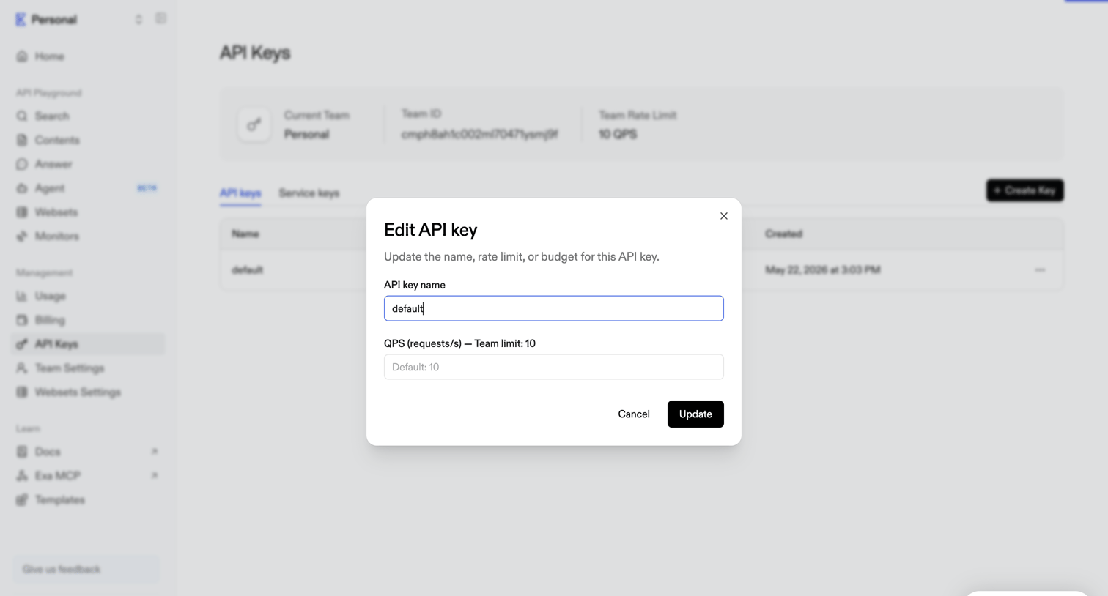Viewport: 1108px width, 596px height.
Task: Focus the QPS requests per second field
Action: click(553, 367)
